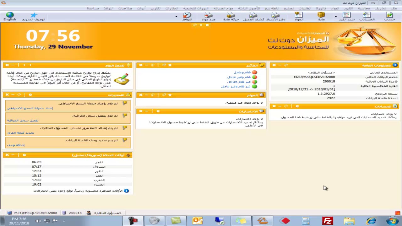Collapse the التذكير panel with minimize dash
The height and width of the screenshot is (226, 402).
[x=146, y=65]
